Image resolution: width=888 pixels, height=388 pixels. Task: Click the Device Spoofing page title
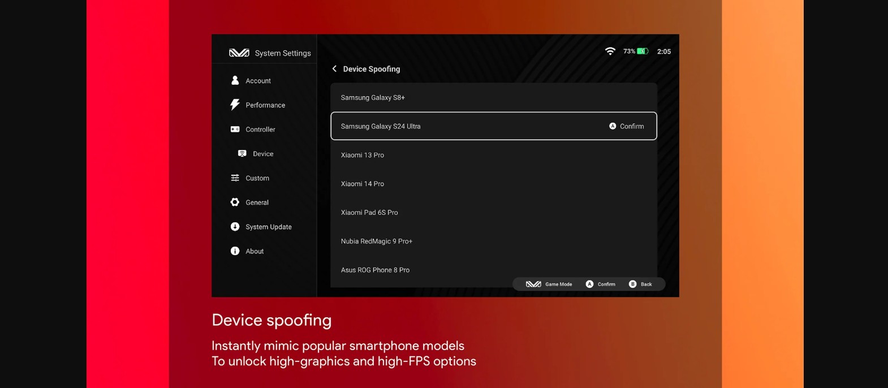point(372,69)
